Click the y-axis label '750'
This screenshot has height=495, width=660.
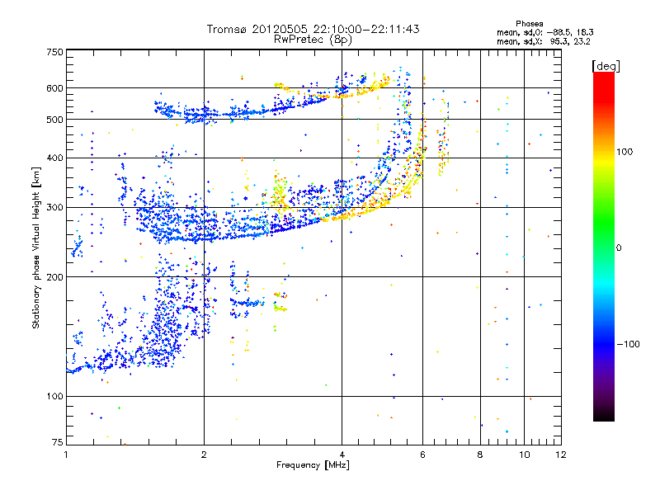click(54, 52)
